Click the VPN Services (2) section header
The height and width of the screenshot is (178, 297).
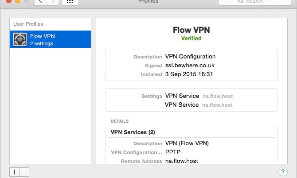click(133, 132)
